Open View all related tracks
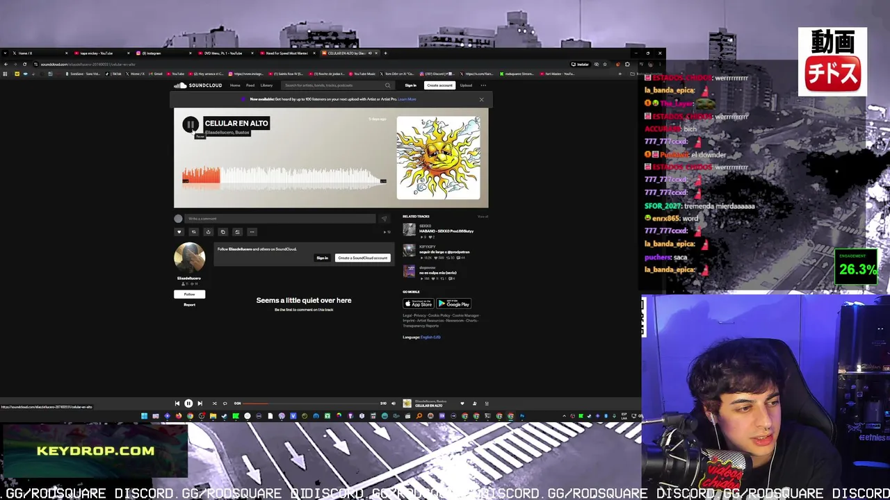 483,217
